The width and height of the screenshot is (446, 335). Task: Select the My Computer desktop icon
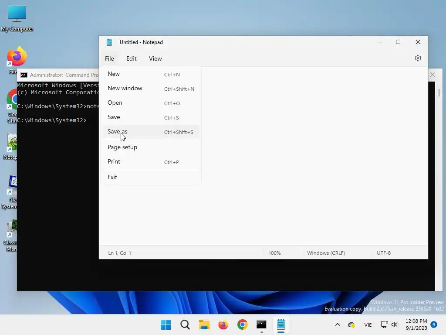pos(17,18)
